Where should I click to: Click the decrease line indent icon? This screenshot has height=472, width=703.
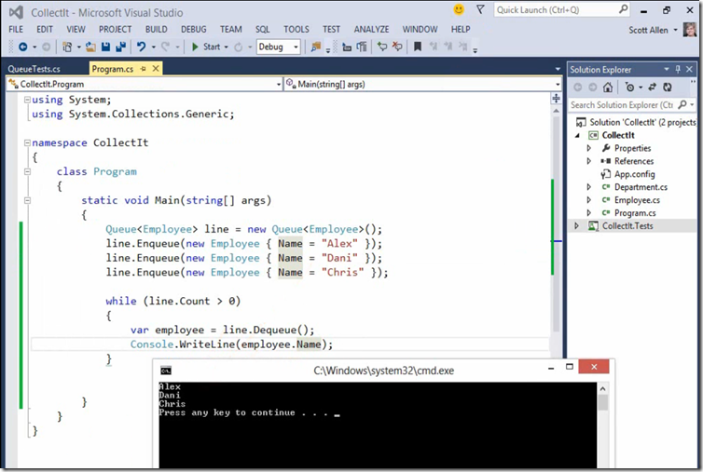click(x=347, y=47)
